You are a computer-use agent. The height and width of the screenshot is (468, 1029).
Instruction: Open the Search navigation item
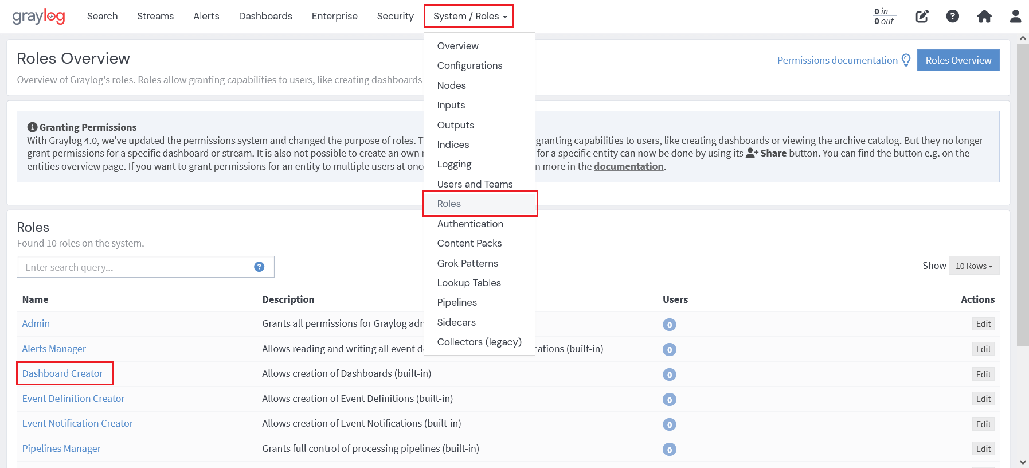coord(102,16)
